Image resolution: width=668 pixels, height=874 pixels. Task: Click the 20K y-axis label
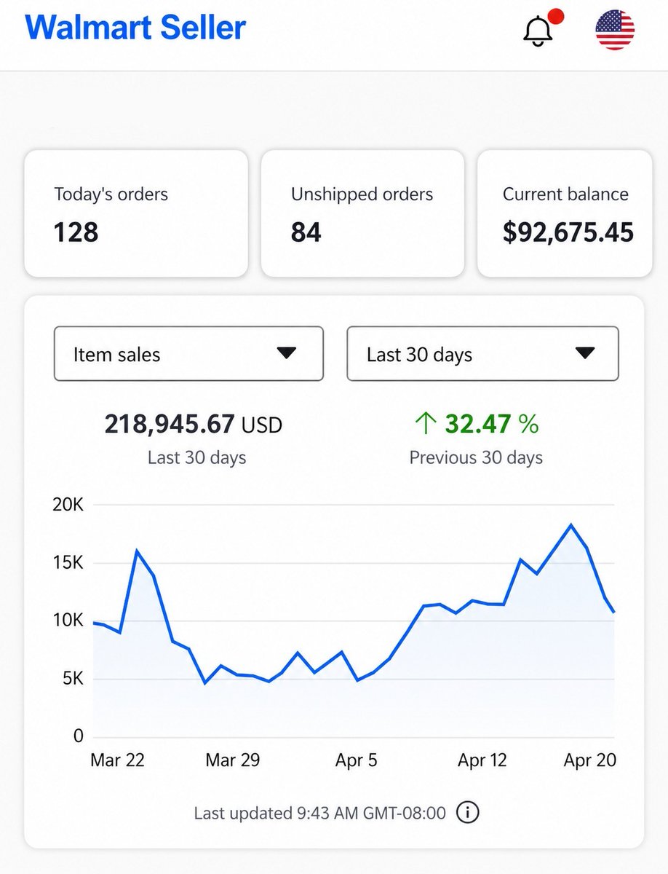click(68, 505)
